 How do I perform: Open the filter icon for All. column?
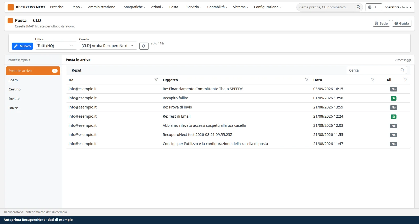pyautogui.click(x=405, y=80)
